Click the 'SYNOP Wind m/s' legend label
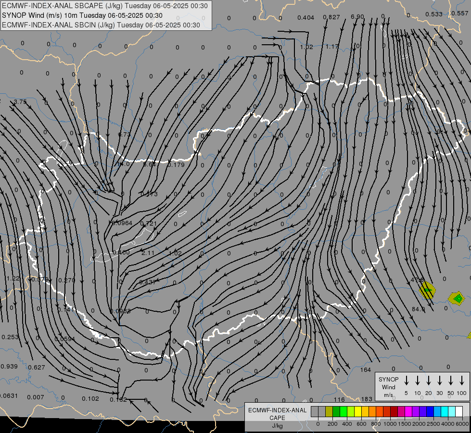This screenshot has height=433, width=471. pos(388,387)
